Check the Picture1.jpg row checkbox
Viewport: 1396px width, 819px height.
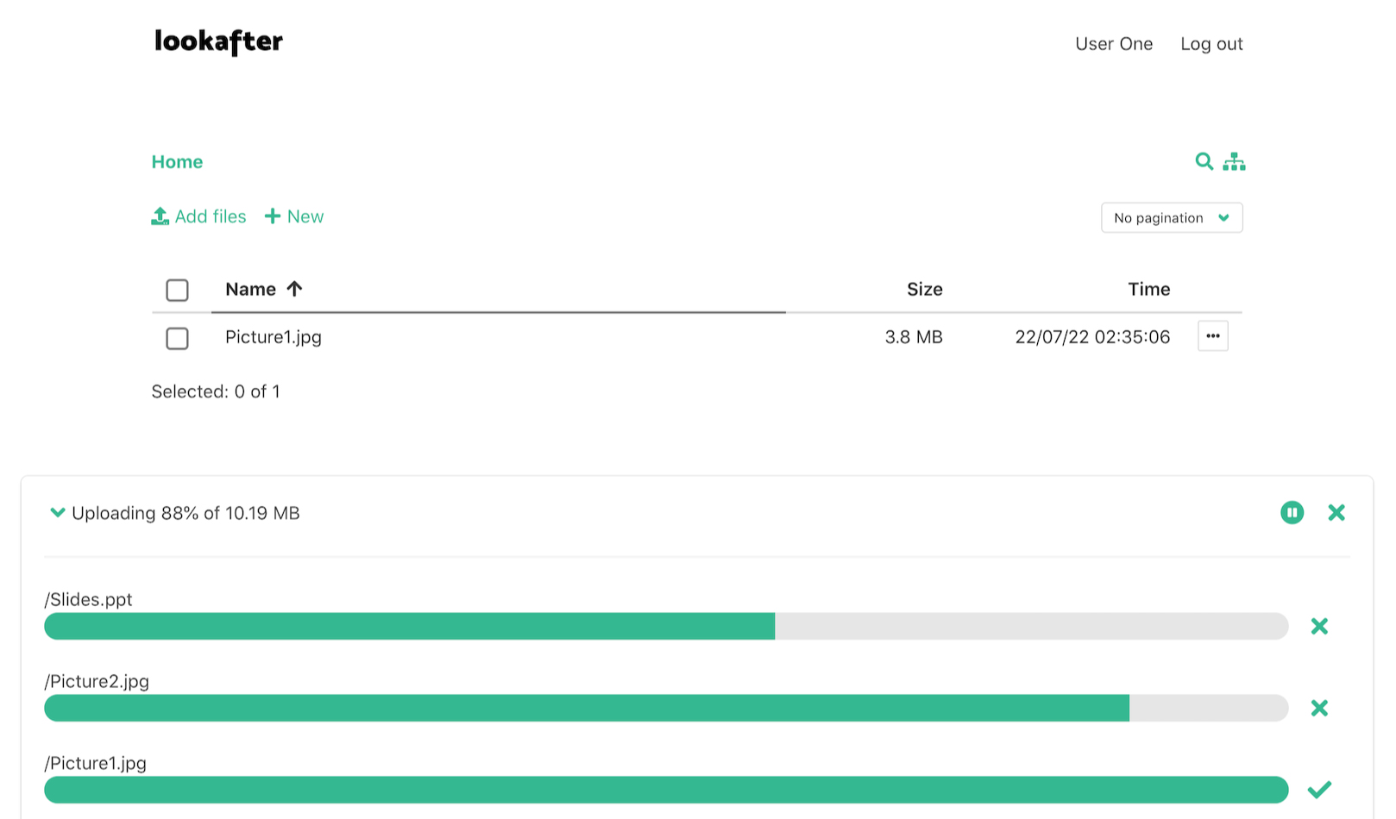pyautogui.click(x=177, y=339)
